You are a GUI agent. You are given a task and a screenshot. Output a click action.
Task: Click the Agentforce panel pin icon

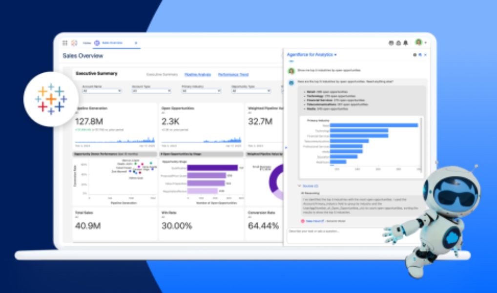point(420,55)
